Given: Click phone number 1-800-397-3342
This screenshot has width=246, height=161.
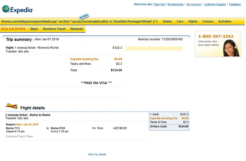Looking at the screenshot, I should tap(216, 36).
